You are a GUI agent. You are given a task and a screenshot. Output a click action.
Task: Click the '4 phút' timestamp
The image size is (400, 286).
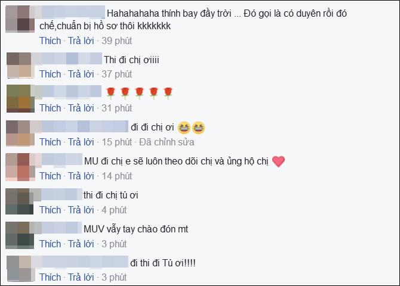(114, 210)
